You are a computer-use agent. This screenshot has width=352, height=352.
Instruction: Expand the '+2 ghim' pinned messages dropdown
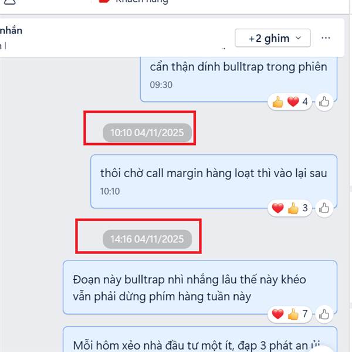(x=273, y=38)
